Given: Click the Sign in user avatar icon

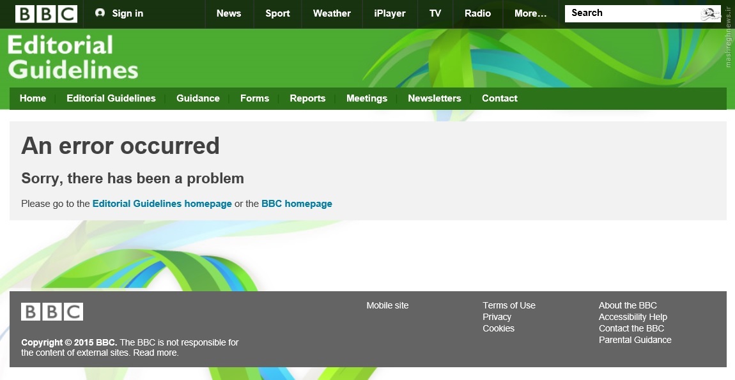Looking at the screenshot, I should pos(100,13).
